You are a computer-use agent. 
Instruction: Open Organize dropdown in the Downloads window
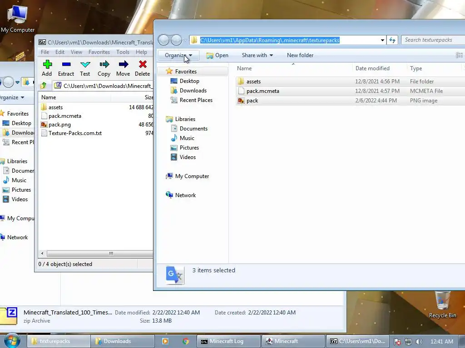point(12,97)
